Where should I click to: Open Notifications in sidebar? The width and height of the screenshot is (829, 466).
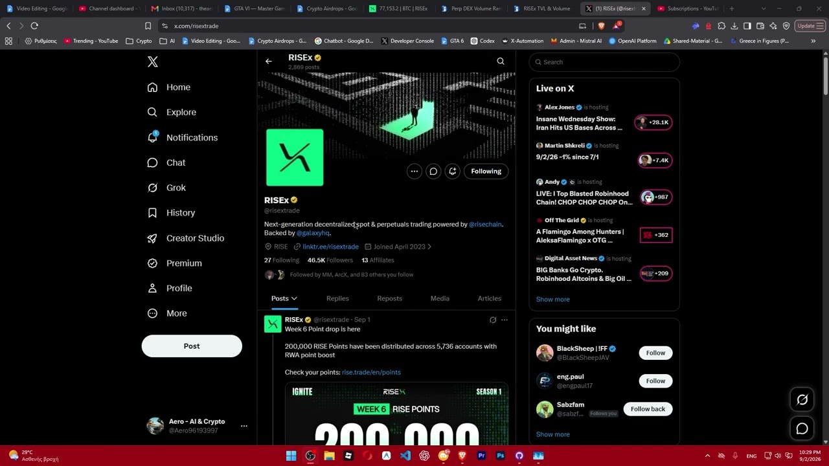pyautogui.click(x=182, y=138)
